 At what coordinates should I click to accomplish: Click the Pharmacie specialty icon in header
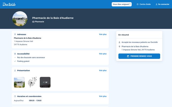[x=33, y=22]
